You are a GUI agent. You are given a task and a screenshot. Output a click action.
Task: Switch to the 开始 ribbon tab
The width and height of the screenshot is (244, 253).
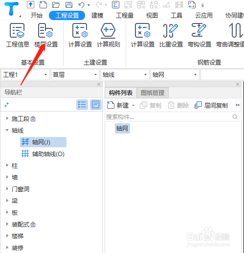coord(37,16)
